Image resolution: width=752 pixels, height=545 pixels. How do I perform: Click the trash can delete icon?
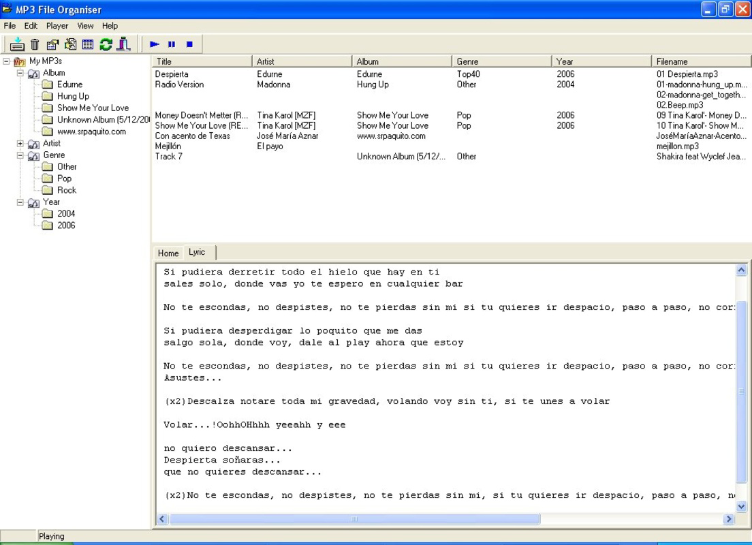(35, 44)
